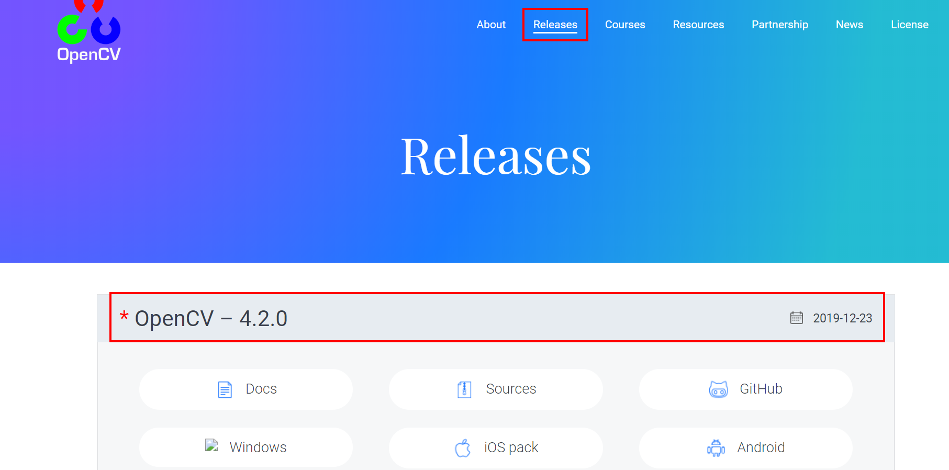Image resolution: width=949 pixels, height=470 pixels.
Task: Click the Apple icon in iOS pack button
Action: tap(463, 448)
